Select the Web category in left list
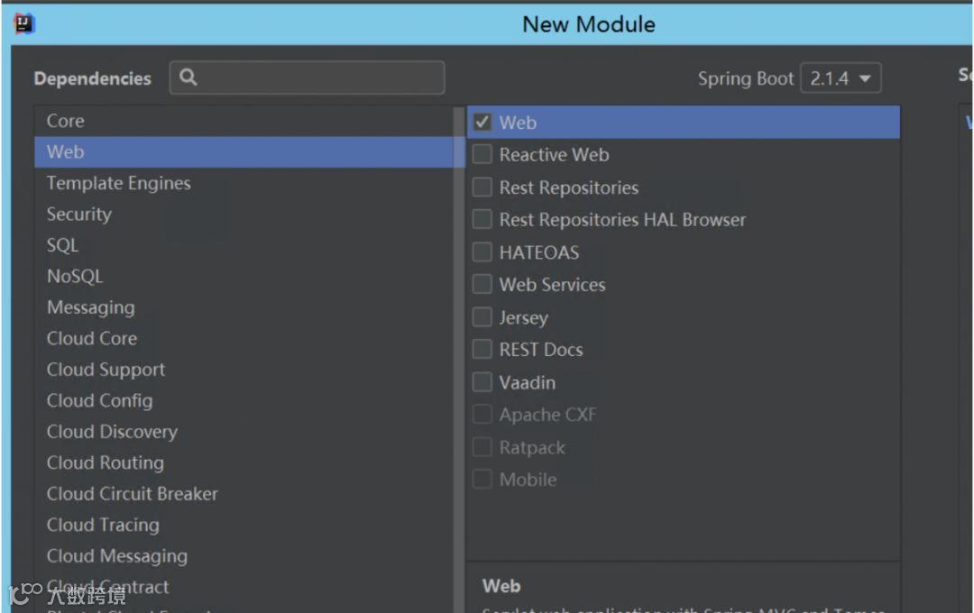974x613 pixels. coord(244,152)
